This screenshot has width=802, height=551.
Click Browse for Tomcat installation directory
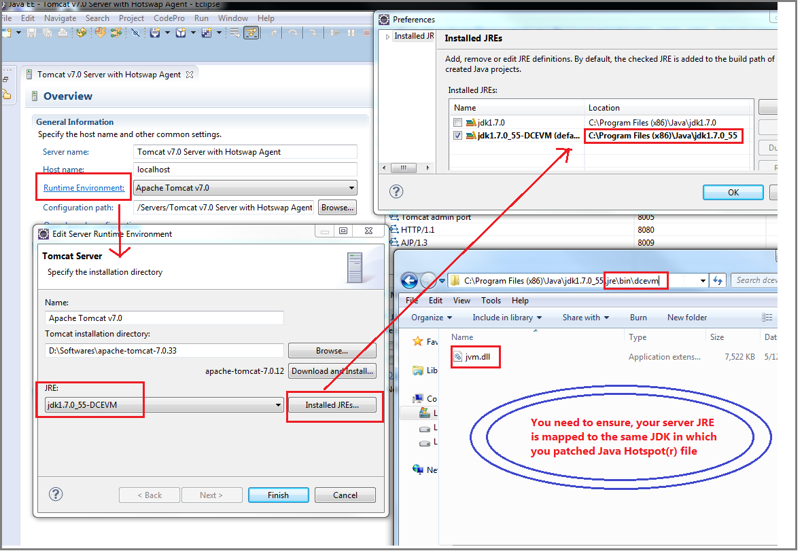[332, 350]
